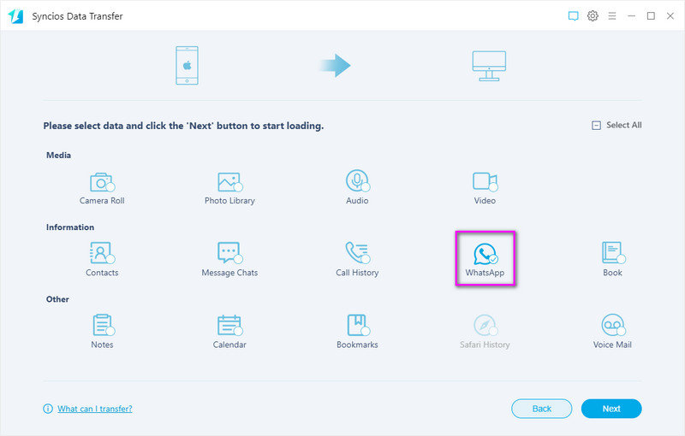Open the 'What can I transfer?' link

(95, 409)
